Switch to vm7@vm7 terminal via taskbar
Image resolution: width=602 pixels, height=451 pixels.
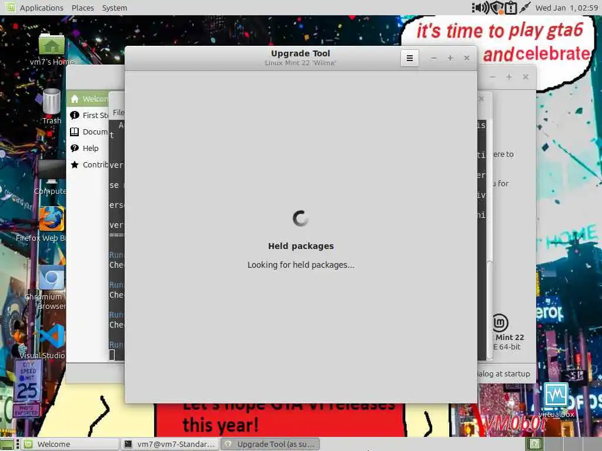coord(170,444)
